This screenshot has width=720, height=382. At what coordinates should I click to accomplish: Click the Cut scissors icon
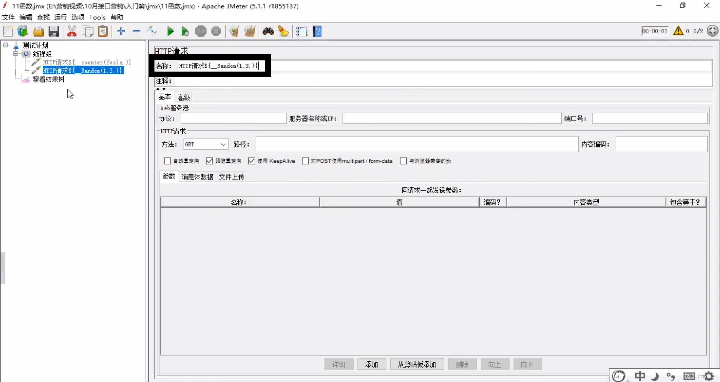click(72, 31)
